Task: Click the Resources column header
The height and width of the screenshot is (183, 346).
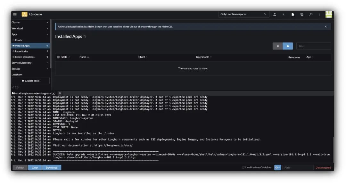Action: click(294, 57)
